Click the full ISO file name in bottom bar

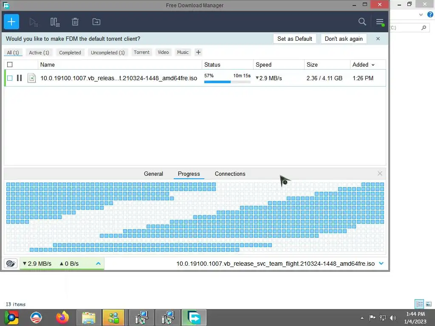click(275, 264)
